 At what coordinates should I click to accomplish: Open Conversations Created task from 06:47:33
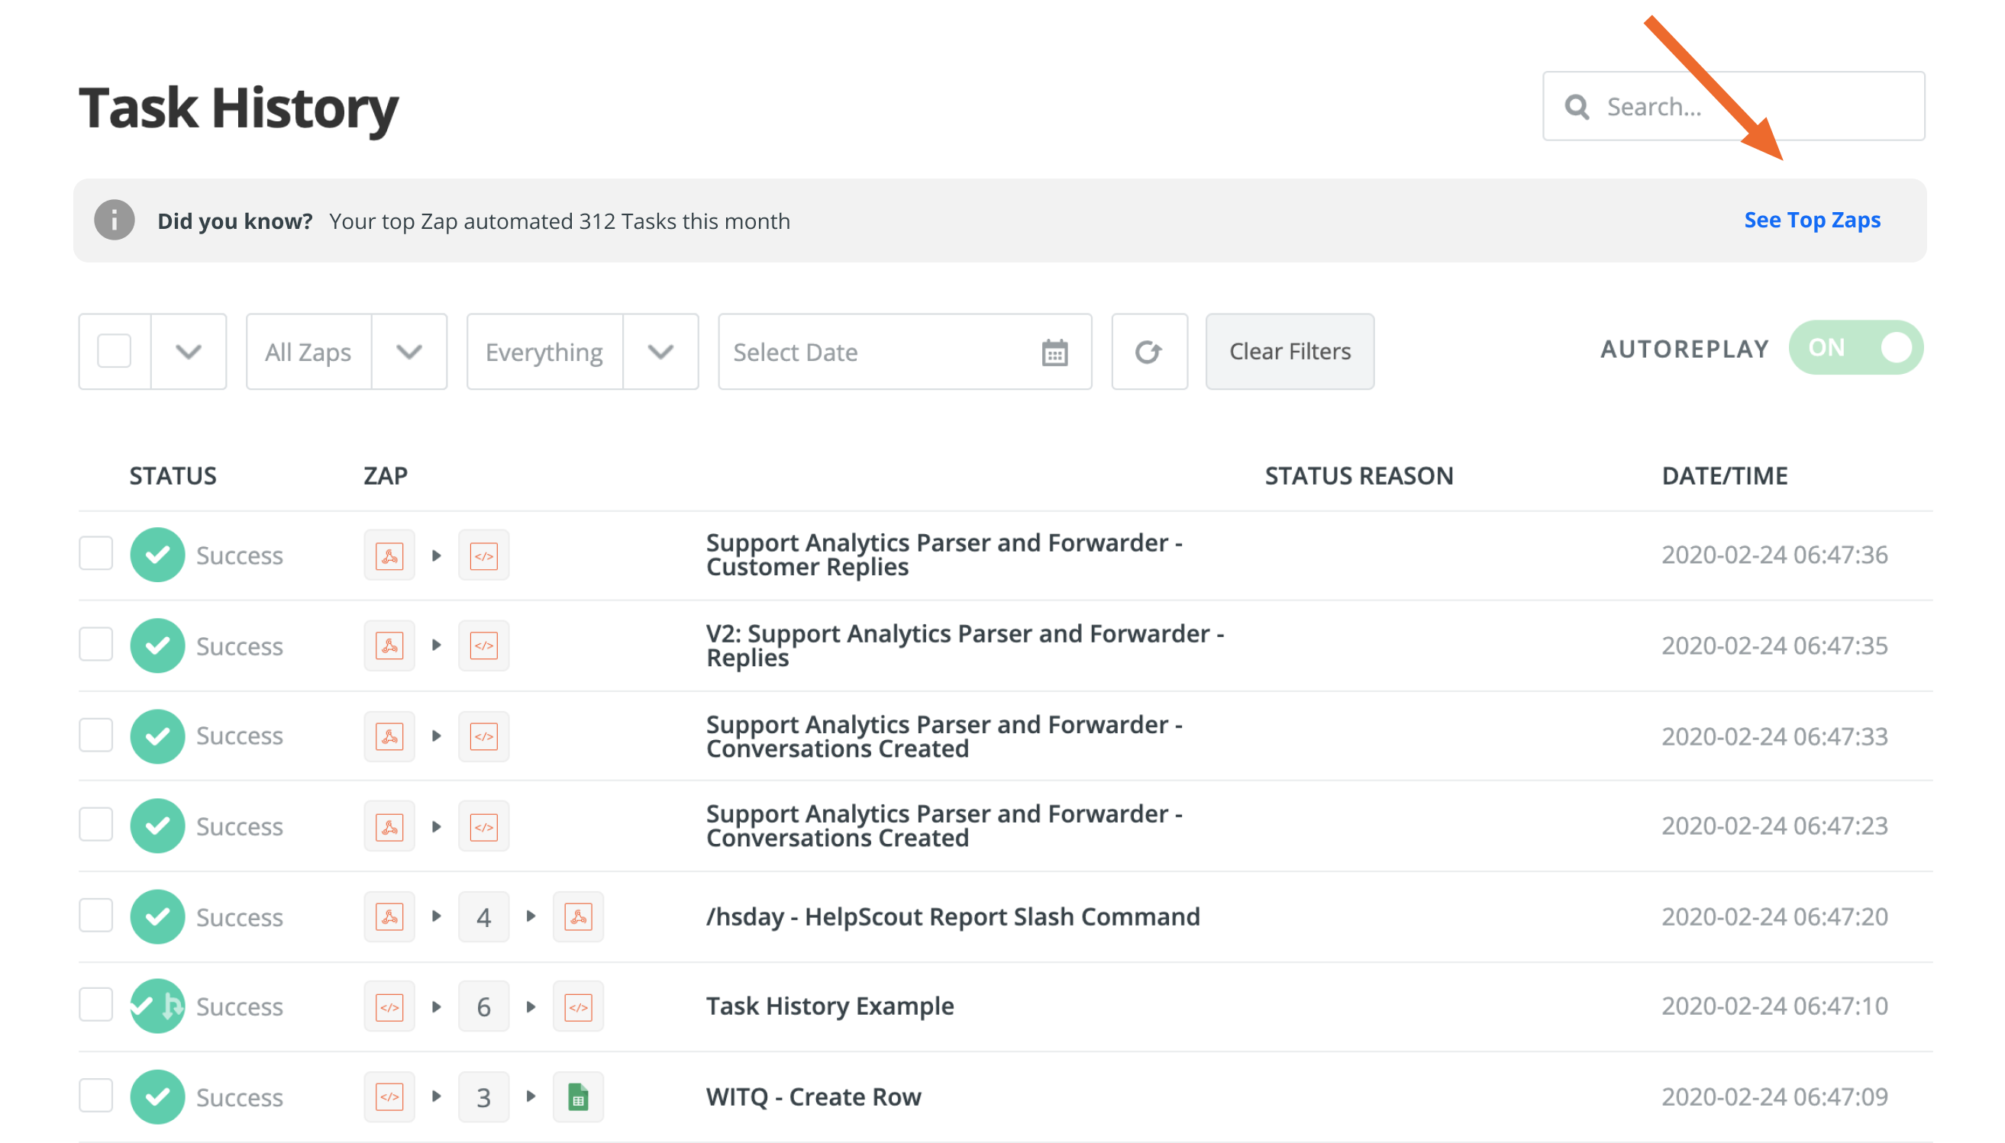[944, 736]
